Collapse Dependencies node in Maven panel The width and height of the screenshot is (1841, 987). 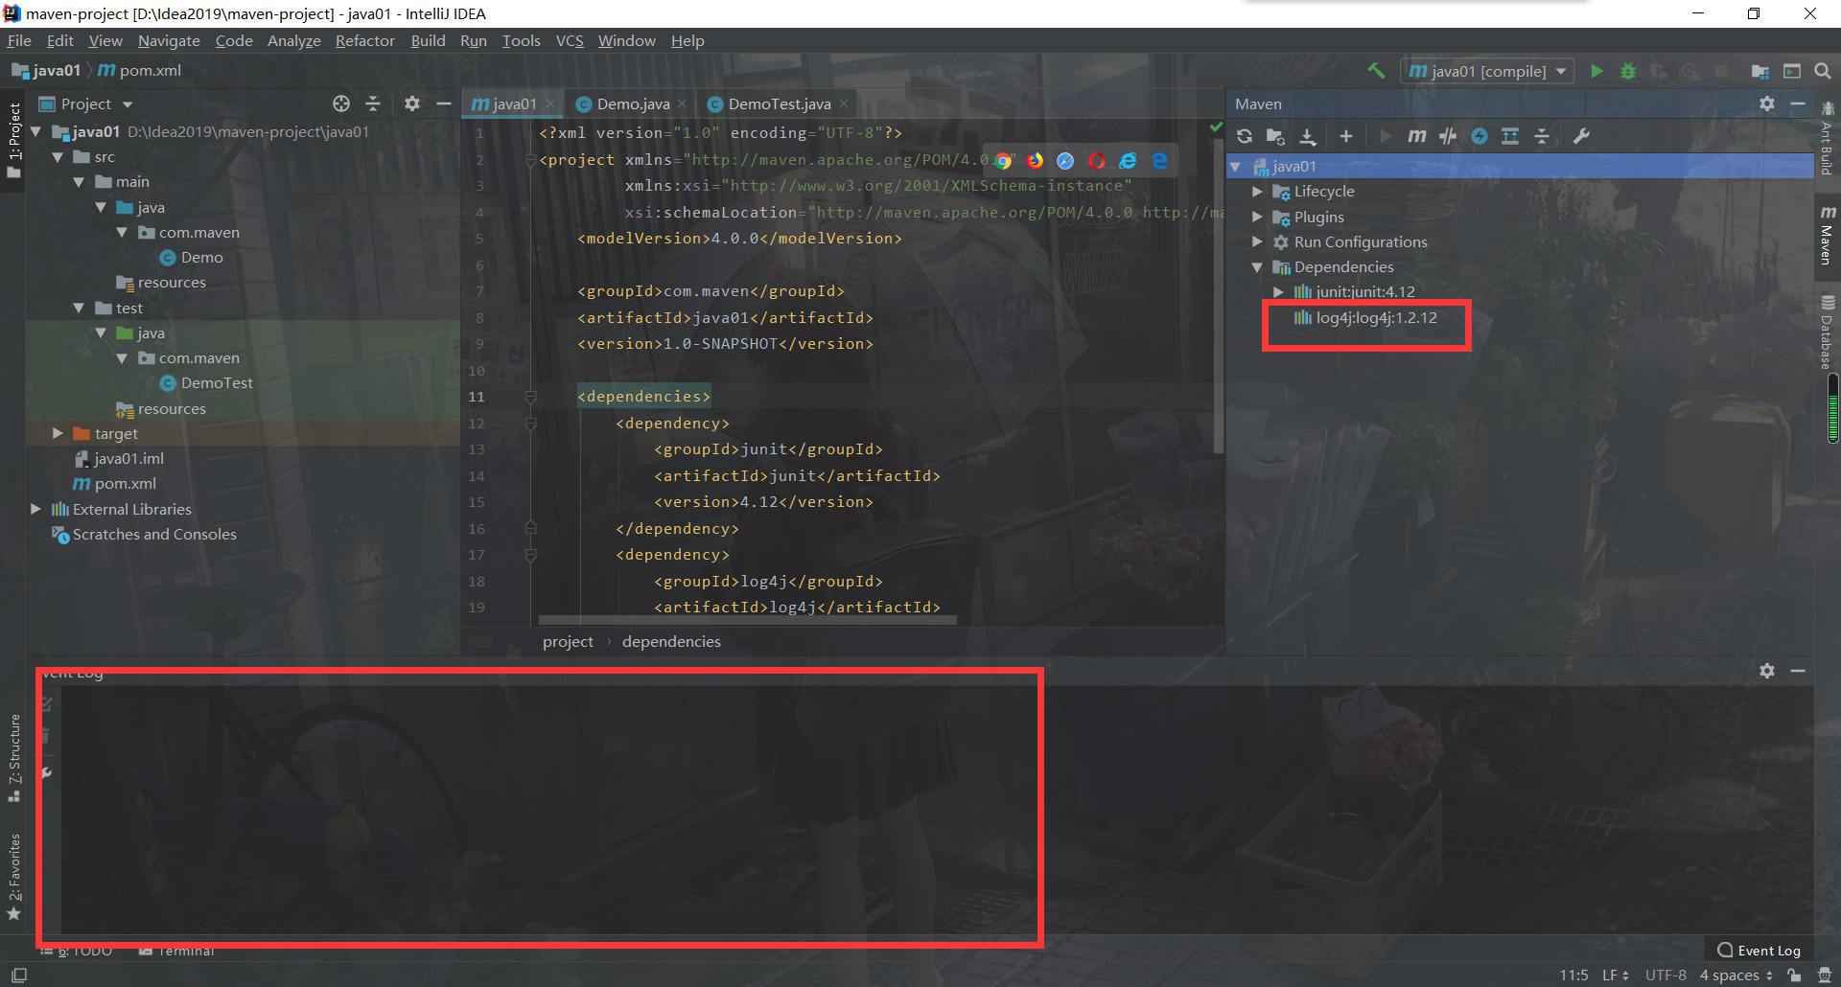[1257, 267]
